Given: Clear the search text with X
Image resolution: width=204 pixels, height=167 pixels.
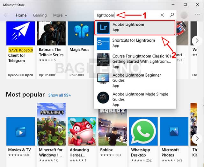Looking at the screenshot, I should tap(162, 15).
